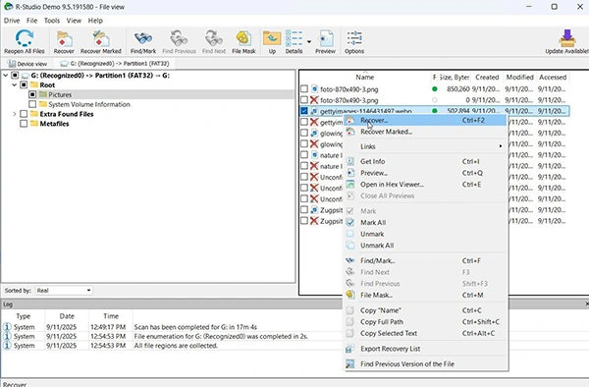Click the Pictures folder icon in the tree
Viewport: 589px width, 387px height.
tap(43, 94)
